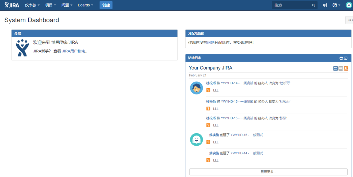Open the 问题 dropdown menu
This screenshot has height=177, width=353.
[67, 5]
